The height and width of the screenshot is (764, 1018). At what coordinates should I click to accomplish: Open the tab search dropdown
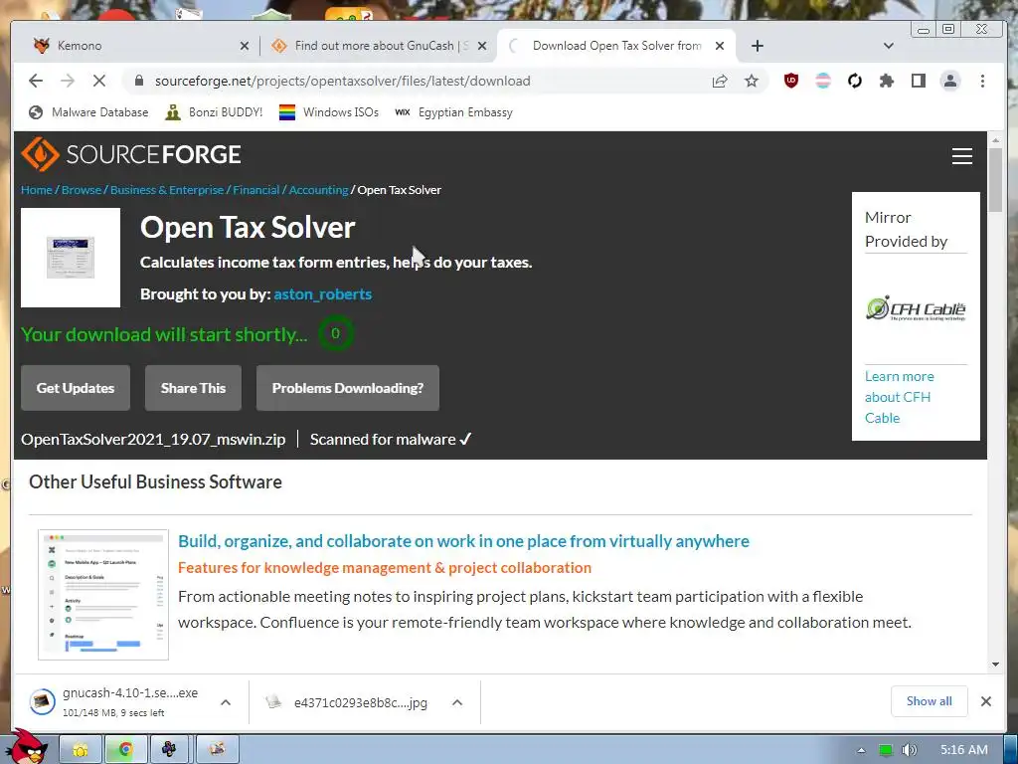pyautogui.click(x=888, y=46)
